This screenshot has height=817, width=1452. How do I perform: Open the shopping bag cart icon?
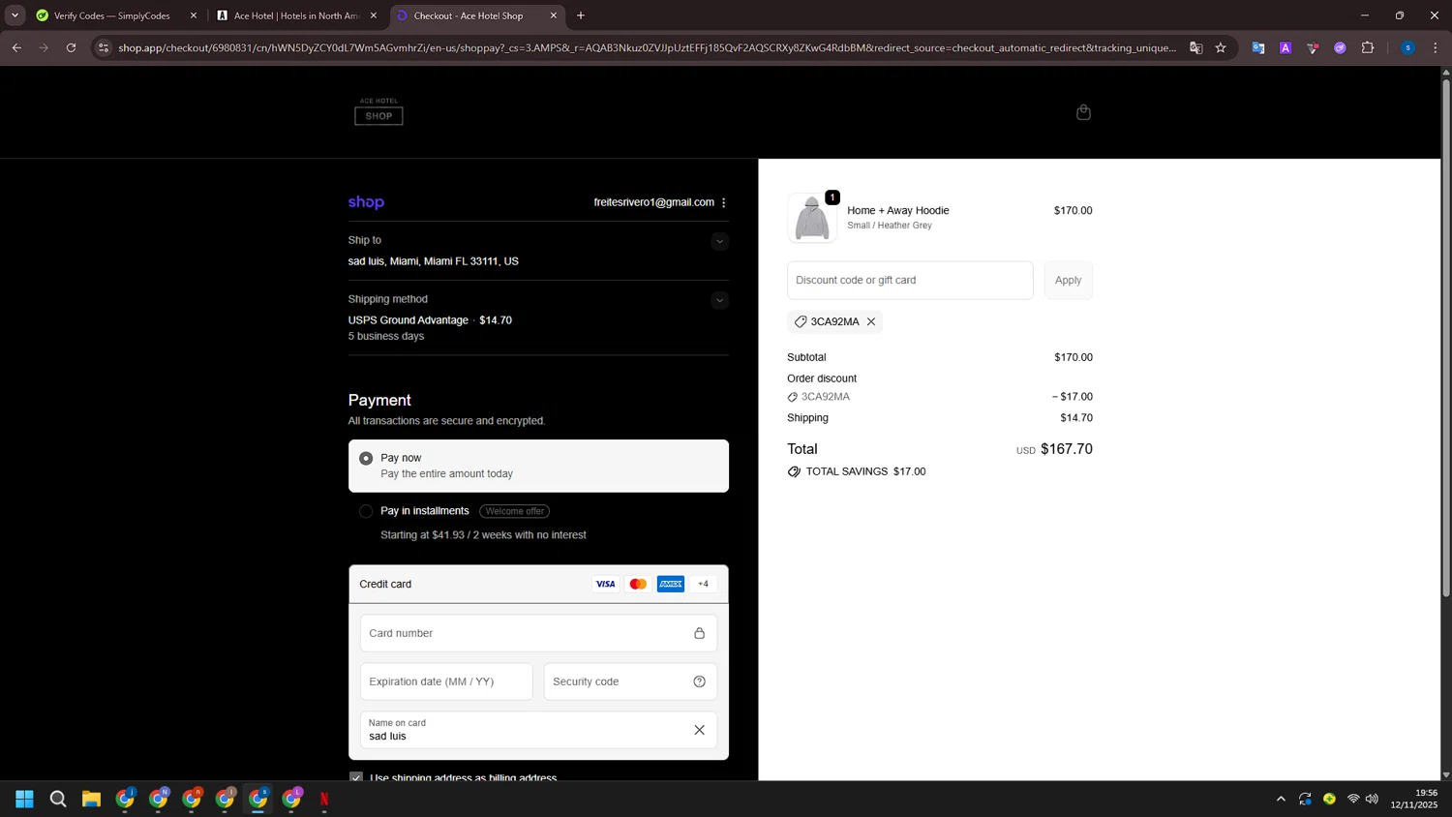tap(1083, 112)
